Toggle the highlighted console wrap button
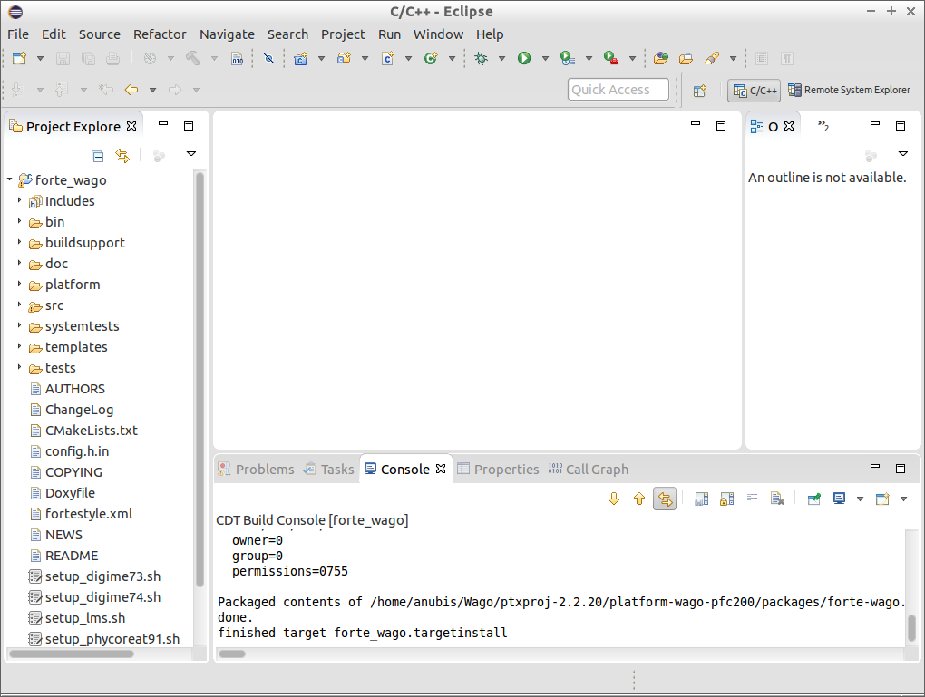 [x=666, y=499]
